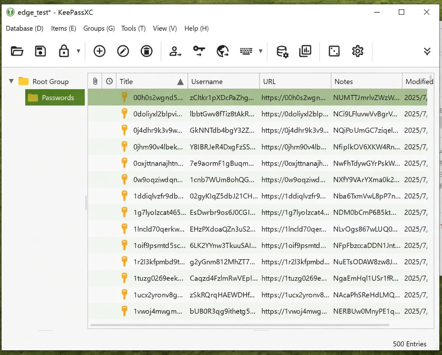
Task: Click the horizontal scrollbar of entry list
Action: coord(240,325)
